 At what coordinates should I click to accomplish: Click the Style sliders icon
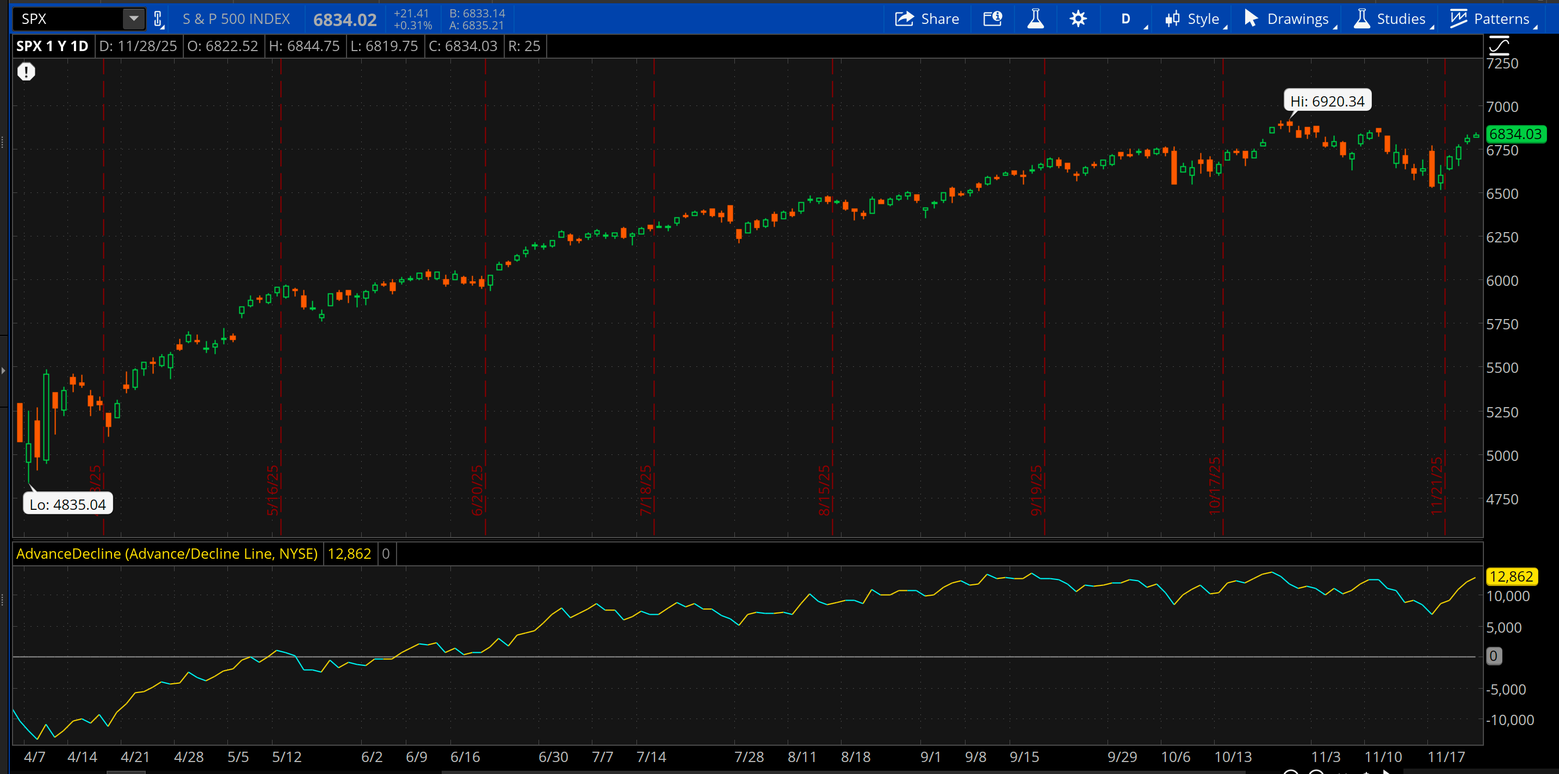(1173, 18)
